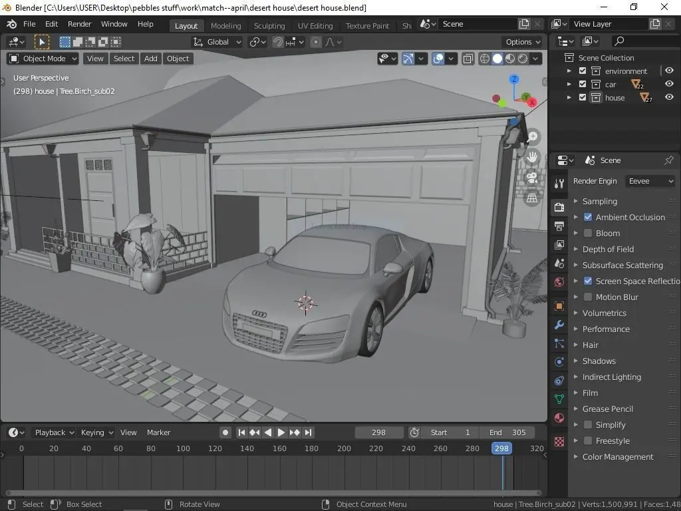Enable the Freestyle checkbox
The height and width of the screenshot is (511, 681).
coord(588,441)
